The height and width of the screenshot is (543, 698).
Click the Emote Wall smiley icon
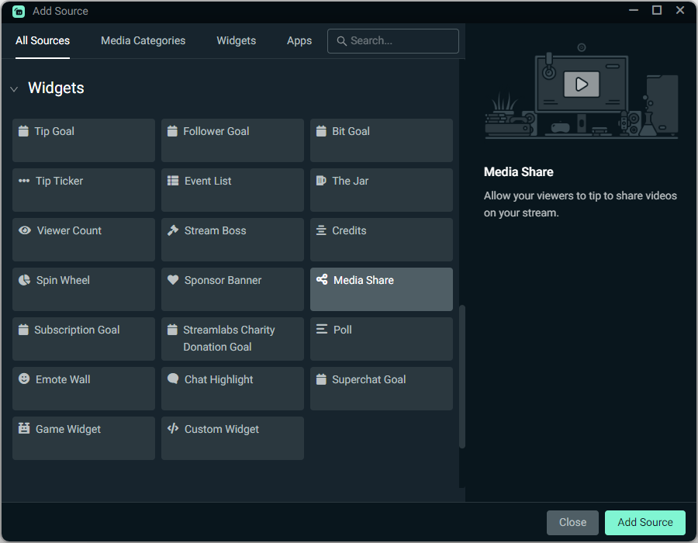[22, 379]
